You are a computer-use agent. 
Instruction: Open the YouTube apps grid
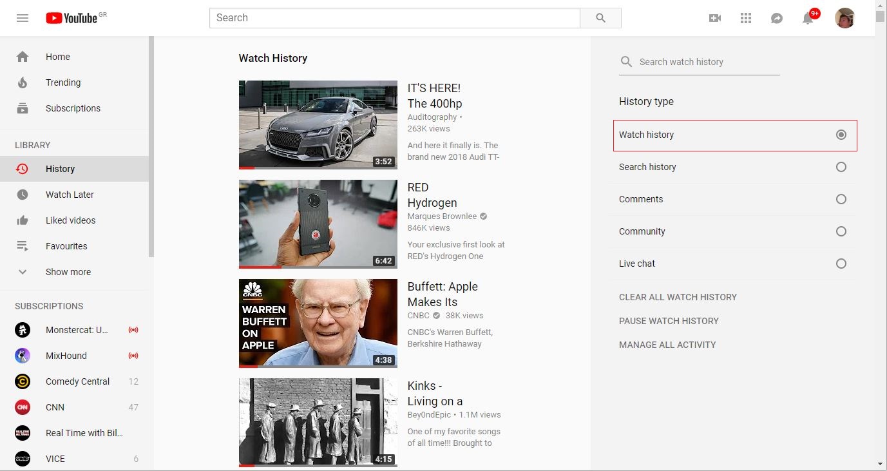click(x=746, y=18)
